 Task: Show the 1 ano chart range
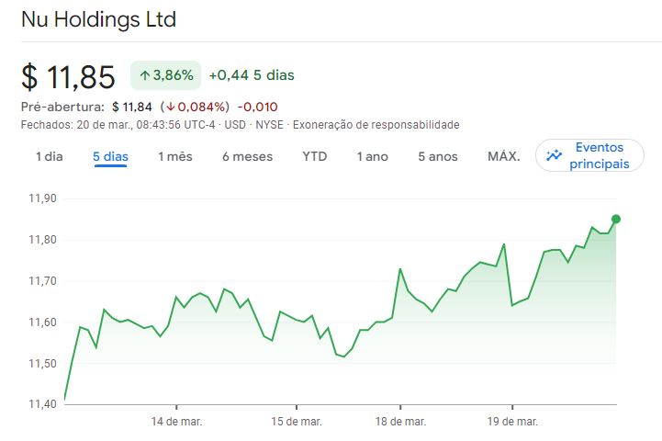[373, 157]
